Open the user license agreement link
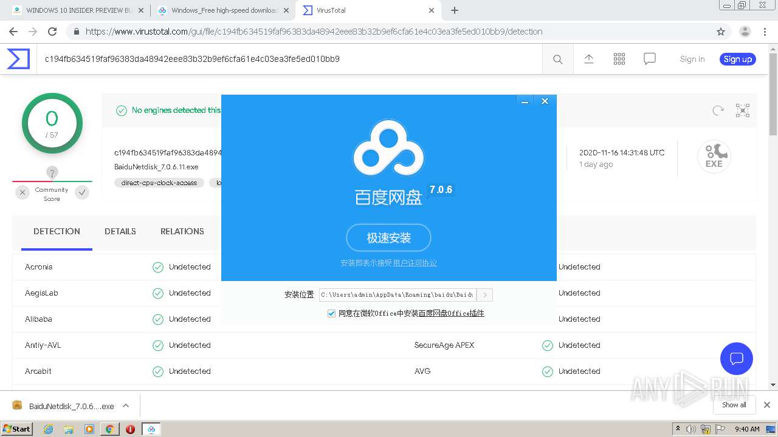 pos(415,263)
